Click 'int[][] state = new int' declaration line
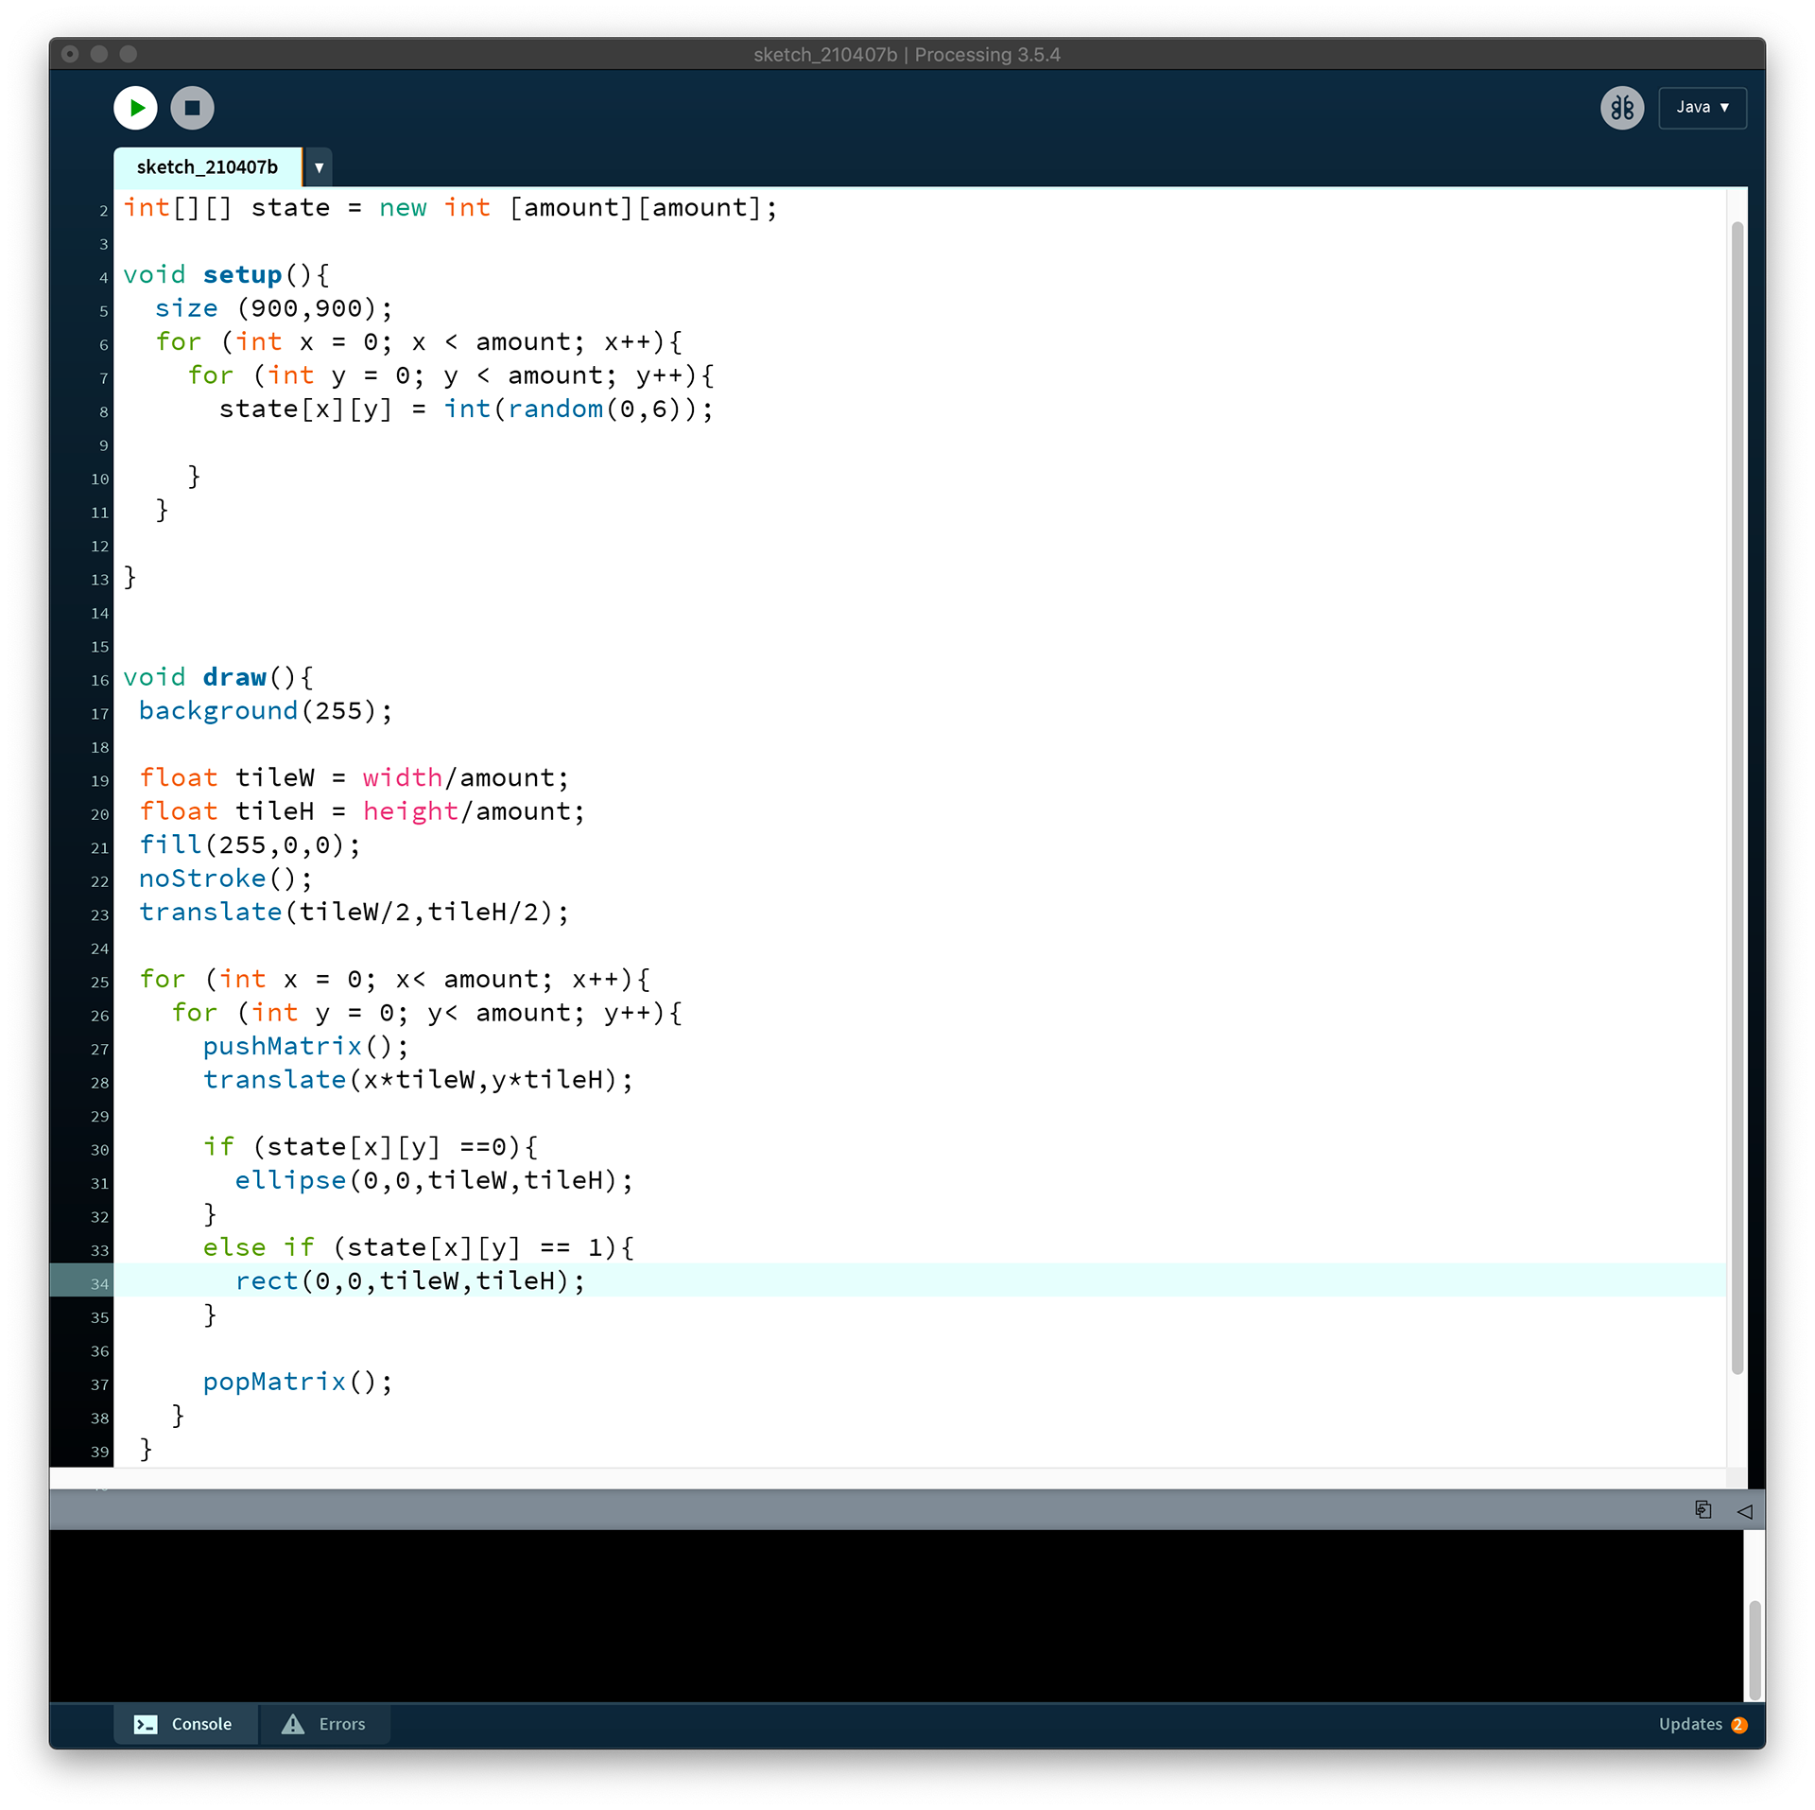 450,207
